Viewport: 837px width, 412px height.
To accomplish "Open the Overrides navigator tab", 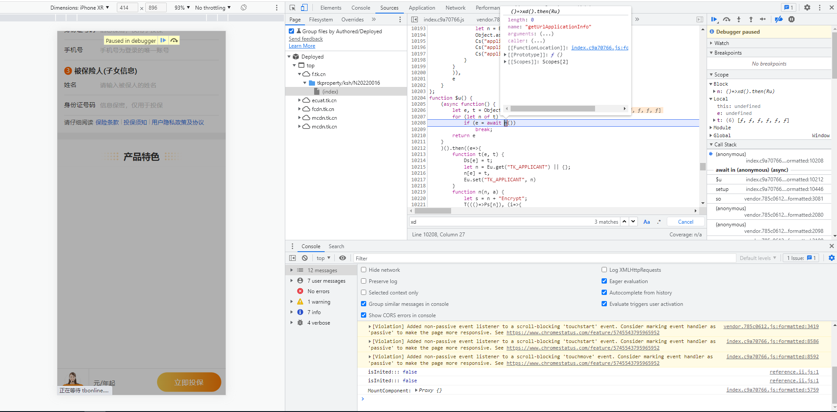I will point(352,19).
